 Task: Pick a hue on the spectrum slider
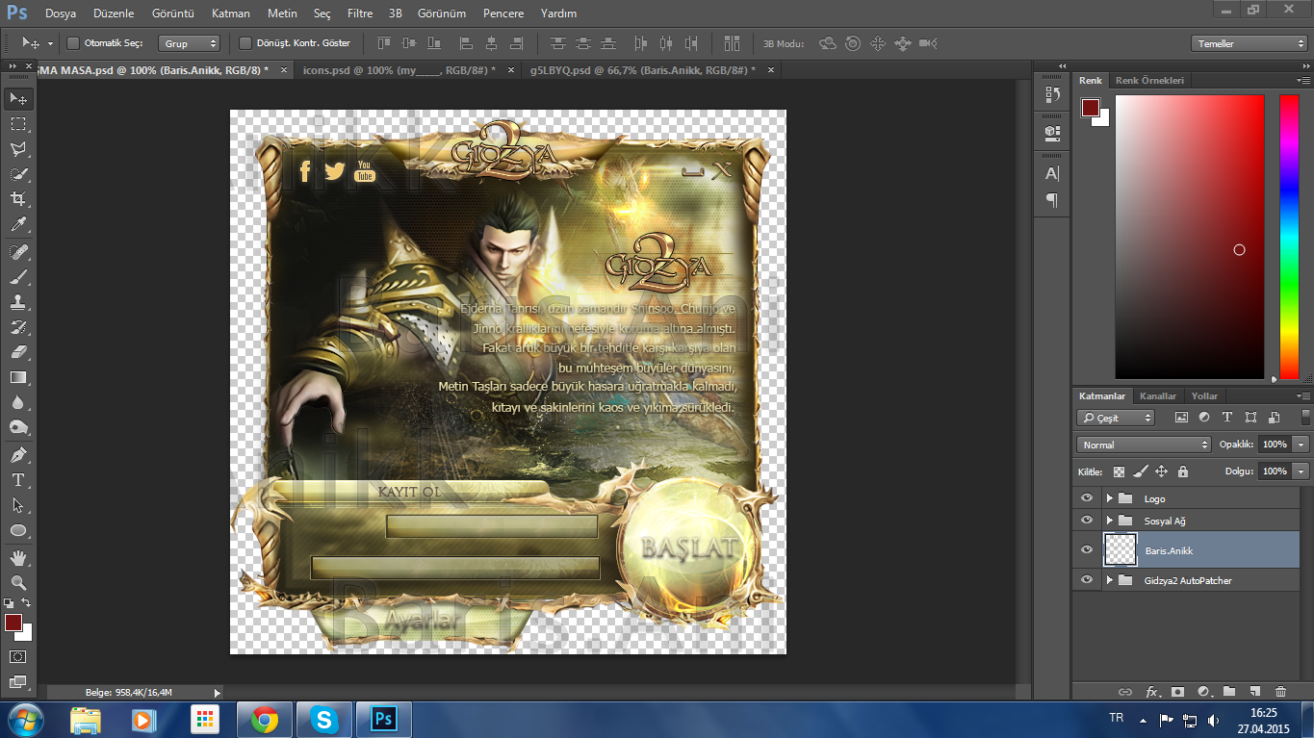point(1289,237)
